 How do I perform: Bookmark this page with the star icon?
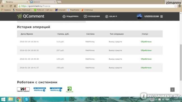[x=176, y=6]
